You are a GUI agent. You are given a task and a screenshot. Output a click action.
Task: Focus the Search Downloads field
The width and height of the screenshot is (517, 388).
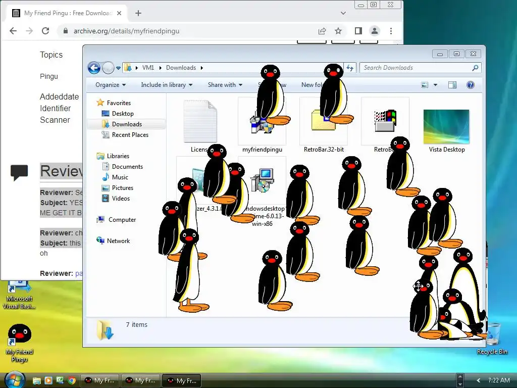[421, 68]
